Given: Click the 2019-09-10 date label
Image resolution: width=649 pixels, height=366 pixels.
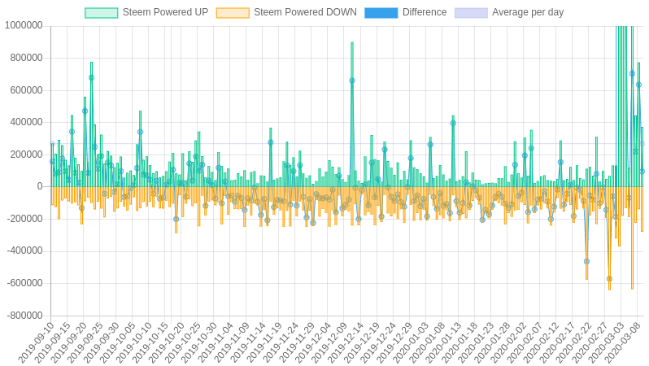Looking at the screenshot, I should click(x=36, y=342).
